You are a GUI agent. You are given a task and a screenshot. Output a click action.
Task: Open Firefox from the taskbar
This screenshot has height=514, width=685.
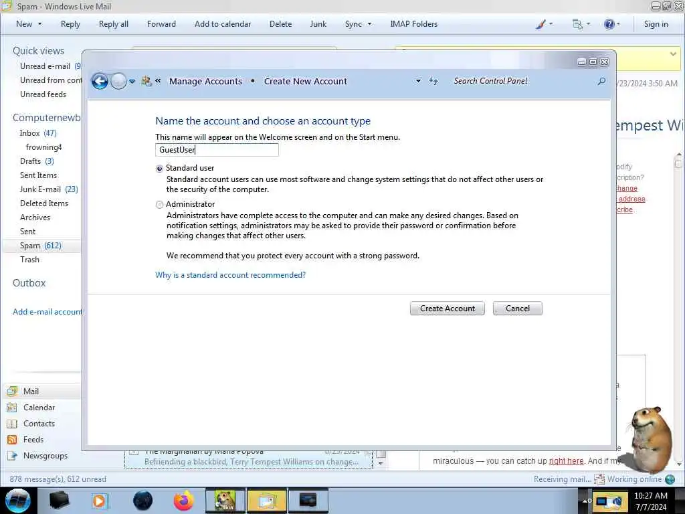[183, 501]
